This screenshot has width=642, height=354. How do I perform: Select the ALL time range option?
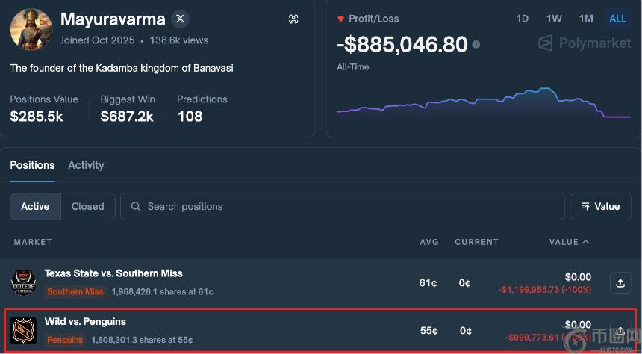[617, 19]
